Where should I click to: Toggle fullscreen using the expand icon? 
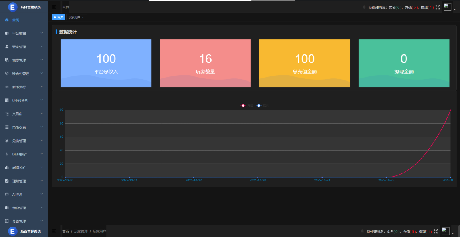438,7
